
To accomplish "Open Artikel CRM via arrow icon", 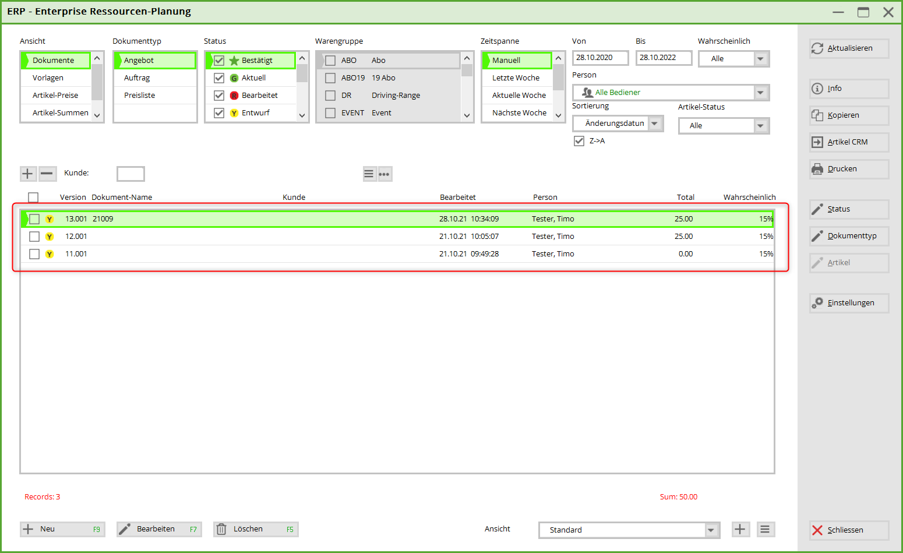I will click(817, 142).
